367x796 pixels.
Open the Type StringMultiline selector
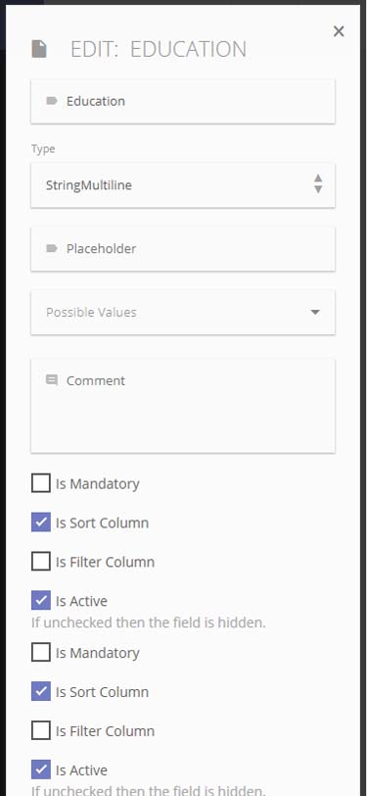pyautogui.click(x=183, y=185)
